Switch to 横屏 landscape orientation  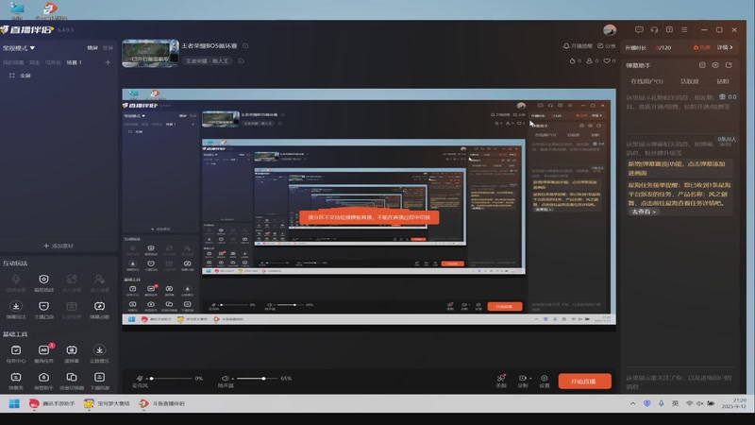pos(92,48)
